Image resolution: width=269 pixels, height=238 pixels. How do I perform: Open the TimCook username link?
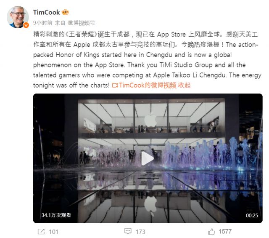(46, 12)
